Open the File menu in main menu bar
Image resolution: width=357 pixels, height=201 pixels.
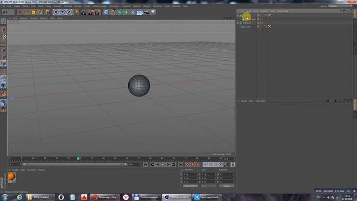(3, 6)
